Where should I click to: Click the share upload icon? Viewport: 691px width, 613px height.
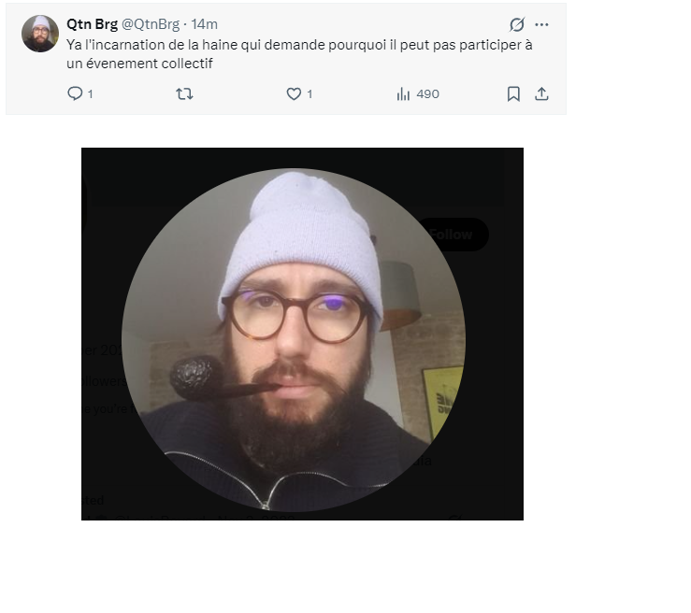[541, 94]
